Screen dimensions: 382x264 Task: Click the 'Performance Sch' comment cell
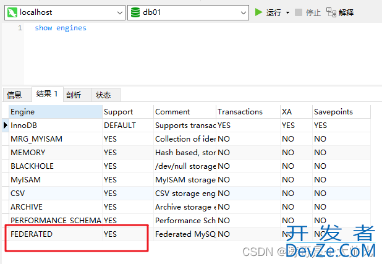coord(185,221)
